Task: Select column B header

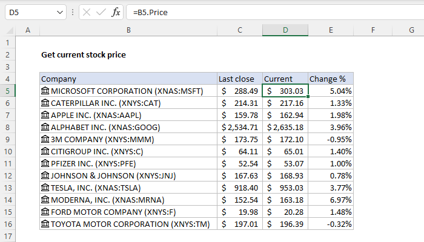Action: (x=128, y=30)
